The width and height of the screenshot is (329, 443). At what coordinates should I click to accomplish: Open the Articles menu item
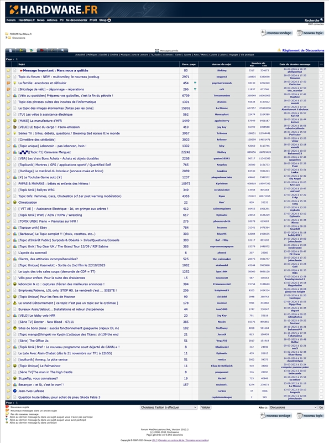pos(52,20)
